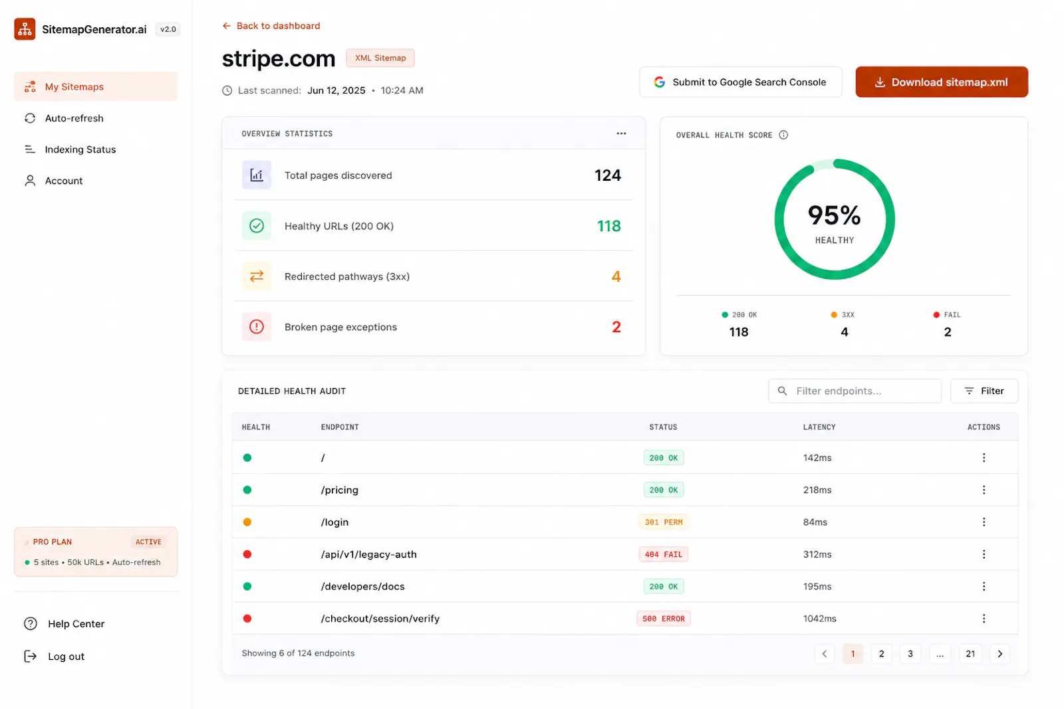
Task: Download sitemap.xml file
Action: coord(941,82)
